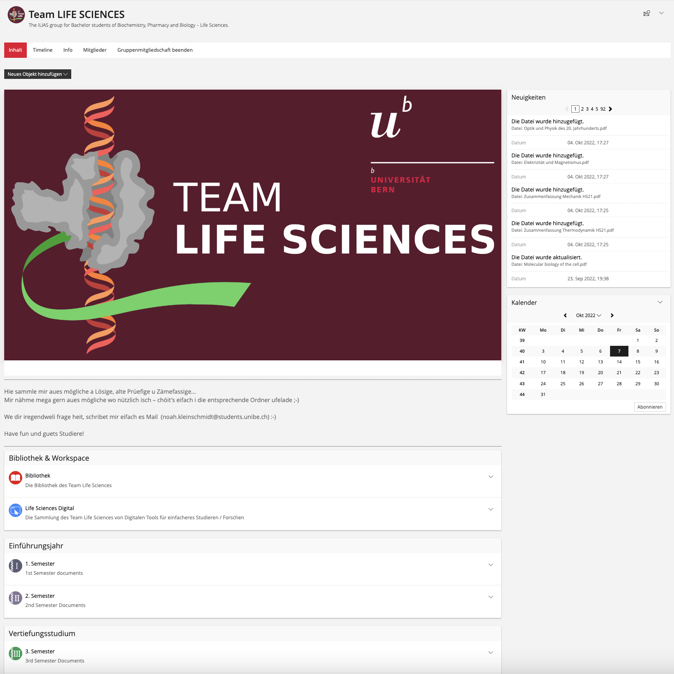Screen dimensions: 674x674
Task: Expand the Kalender panel options chevron
Action: (x=660, y=302)
